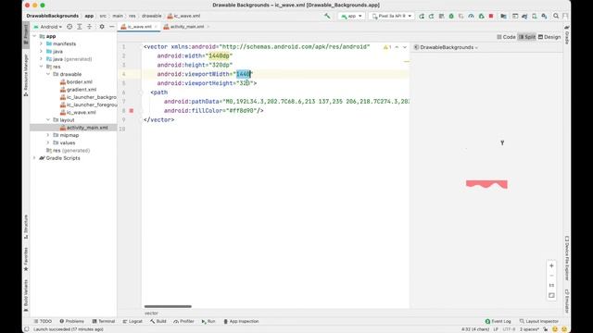Collapse the drawable folder
Image resolution: width=593 pixels, height=333 pixels.
coord(48,74)
